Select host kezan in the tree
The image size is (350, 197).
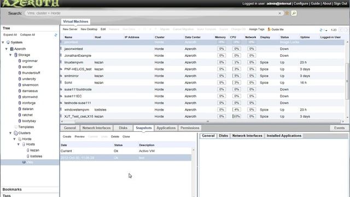coord(34,150)
